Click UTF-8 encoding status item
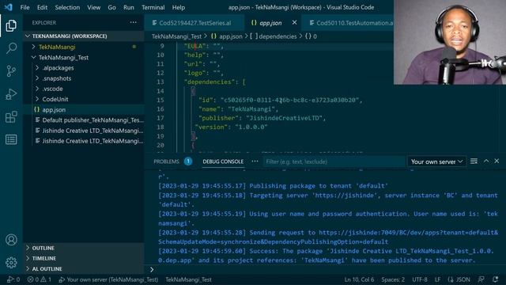Image resolution: width=506 pixels, height=285 pixels. coord(420,279)
